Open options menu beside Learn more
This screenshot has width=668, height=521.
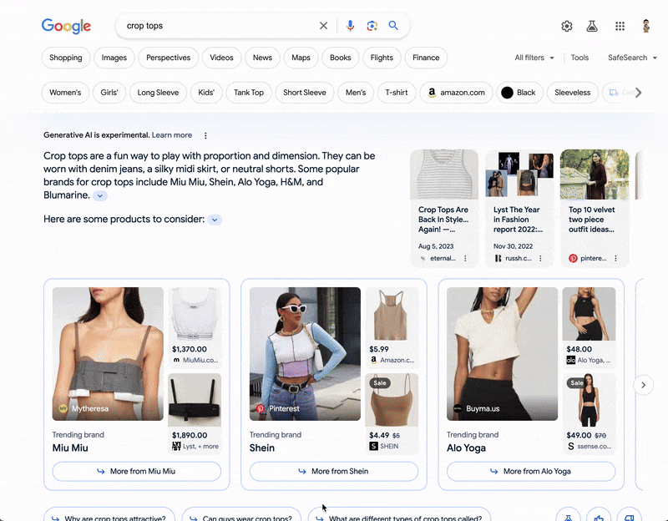(205, 135)
